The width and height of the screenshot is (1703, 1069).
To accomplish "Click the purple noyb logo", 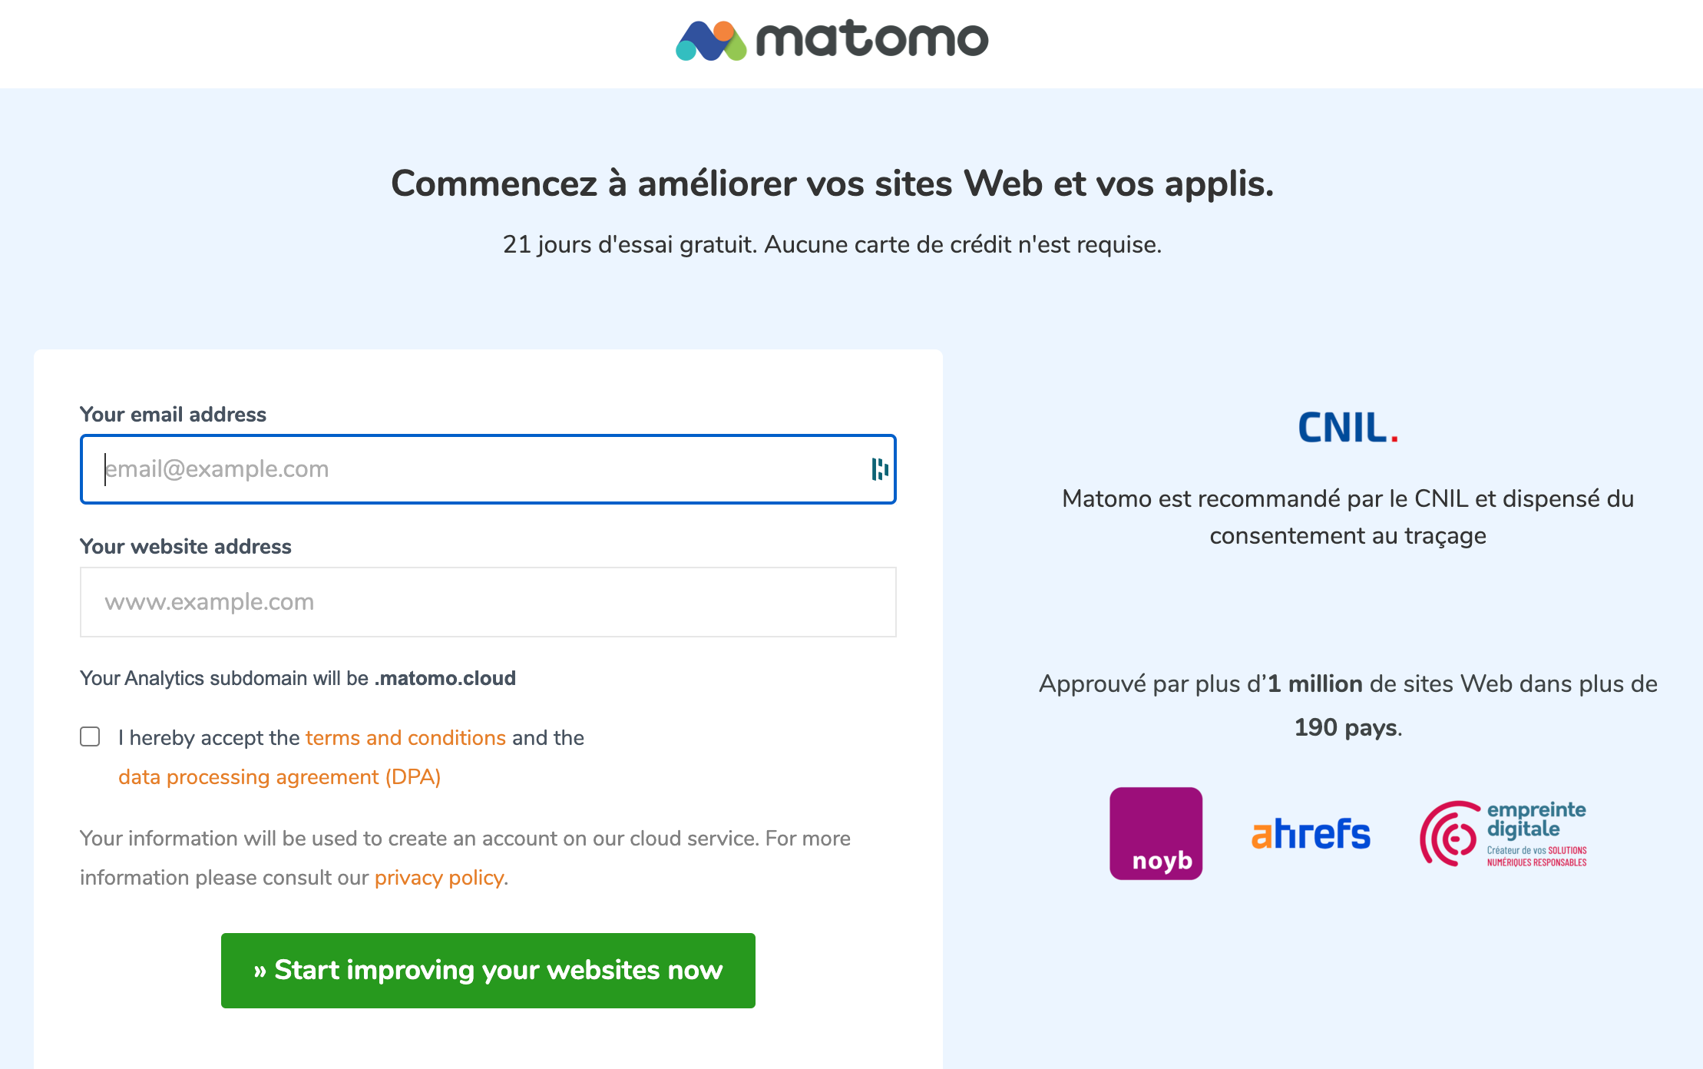I will (x=1156, y=833).
